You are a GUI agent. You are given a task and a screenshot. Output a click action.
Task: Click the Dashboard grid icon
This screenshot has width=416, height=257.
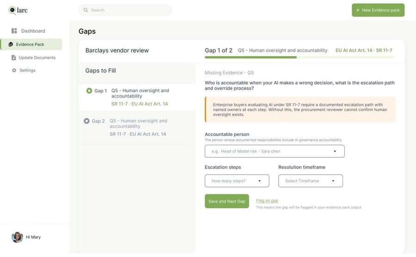tap(14, 31)
